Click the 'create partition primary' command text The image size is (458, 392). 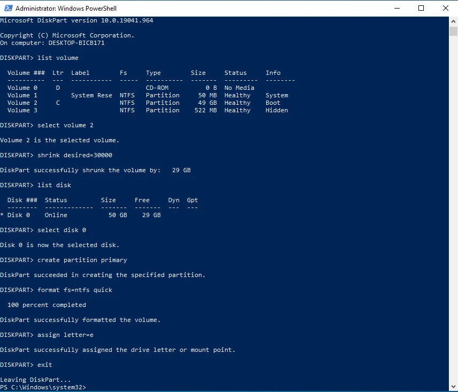(x=82, y=260)
